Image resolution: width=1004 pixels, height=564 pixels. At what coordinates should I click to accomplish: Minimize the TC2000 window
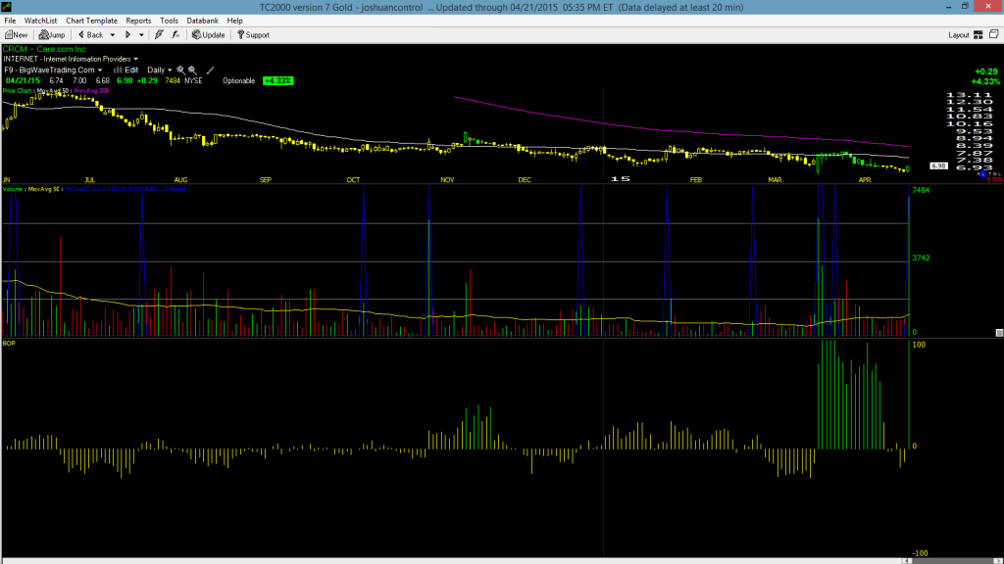pos(948,7)
